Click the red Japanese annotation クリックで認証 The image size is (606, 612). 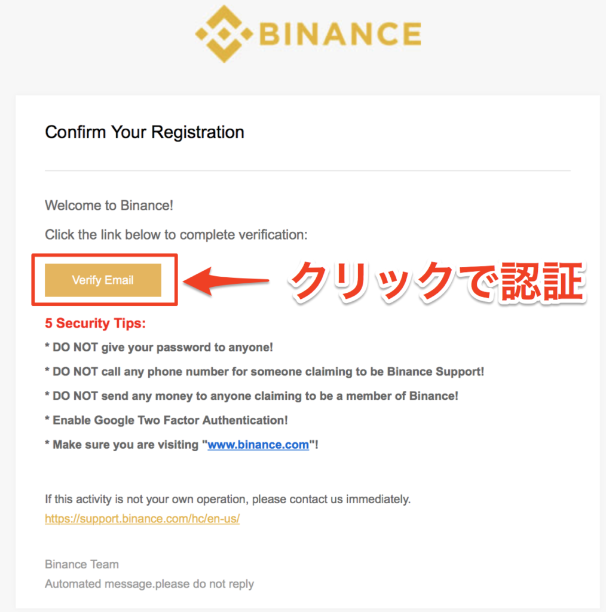[x=437, y=282]
